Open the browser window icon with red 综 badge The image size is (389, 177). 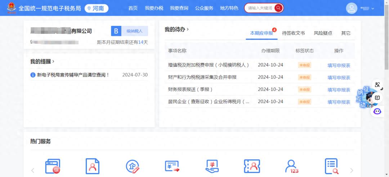(53, 166)
